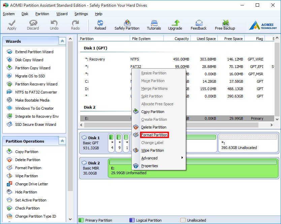Open the Feedback envelope icon

(x=199, y=23)
